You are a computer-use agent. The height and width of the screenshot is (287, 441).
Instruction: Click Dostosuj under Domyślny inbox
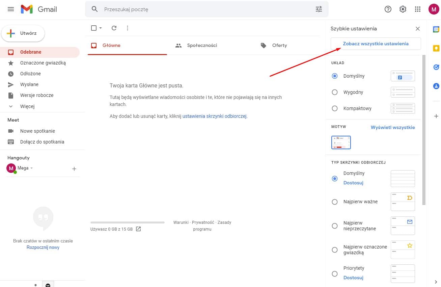coord(353,183)
